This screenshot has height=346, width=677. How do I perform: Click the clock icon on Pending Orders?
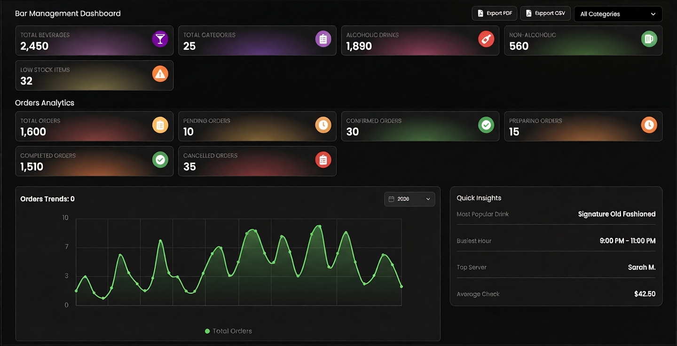pyautogui.click(x=323, y=125)
